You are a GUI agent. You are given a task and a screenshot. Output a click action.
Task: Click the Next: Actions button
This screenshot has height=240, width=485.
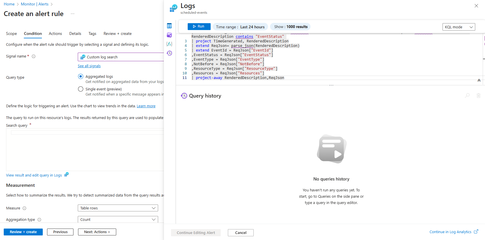click(x=97, y=232)
